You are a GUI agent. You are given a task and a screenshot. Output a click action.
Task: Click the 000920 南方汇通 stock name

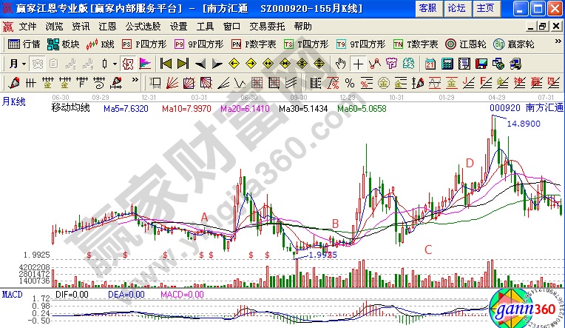pyautogui.click(x=527, y=107)
